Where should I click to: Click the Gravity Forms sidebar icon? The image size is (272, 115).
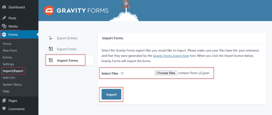pyautogui.click(x=4, y=35)
